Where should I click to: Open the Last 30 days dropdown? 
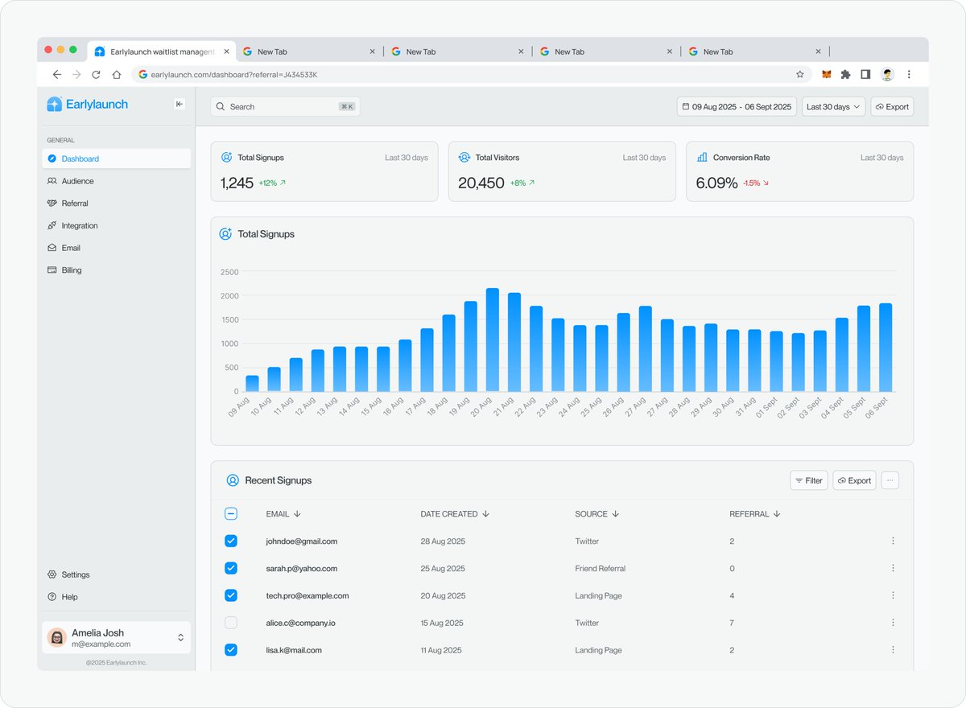[833, 106]
